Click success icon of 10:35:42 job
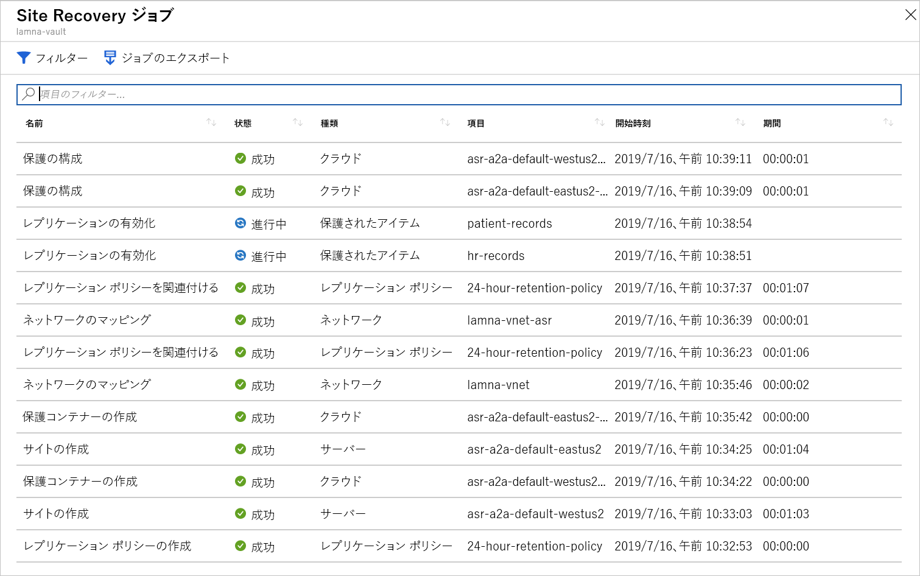The image size is (920, 576). (241, 416)
